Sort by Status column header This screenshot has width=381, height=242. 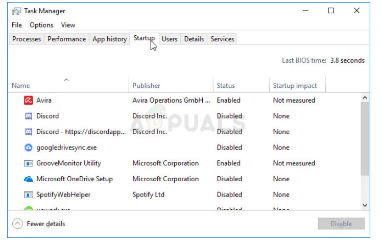point(226,86)
